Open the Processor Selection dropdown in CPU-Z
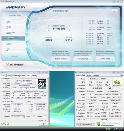124x131 pixels. tap(18, 117)
